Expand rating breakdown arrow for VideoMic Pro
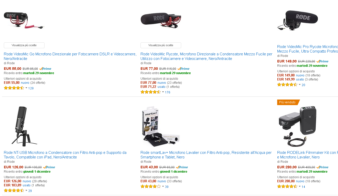The width and height of the screenshot is (338, 196). click(x=300, y=85)
